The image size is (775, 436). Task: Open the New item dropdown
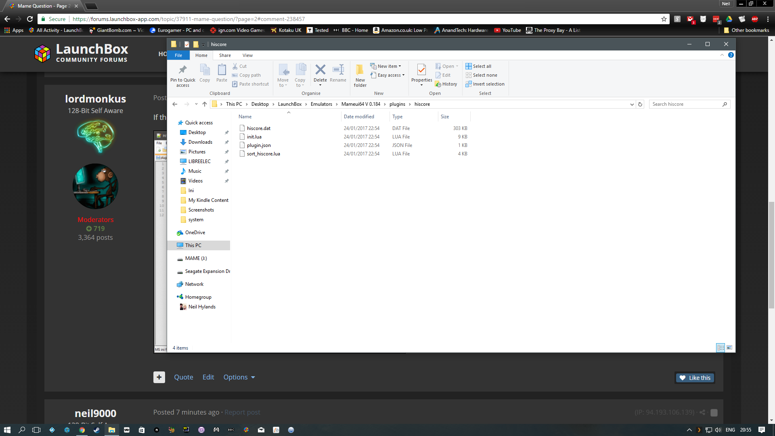click(386, 66)
